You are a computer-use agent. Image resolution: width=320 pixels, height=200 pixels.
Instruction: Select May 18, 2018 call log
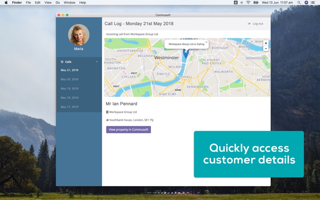69,98
